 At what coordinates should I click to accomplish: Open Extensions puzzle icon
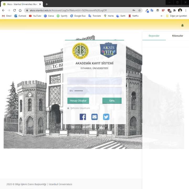coord(174,10)
